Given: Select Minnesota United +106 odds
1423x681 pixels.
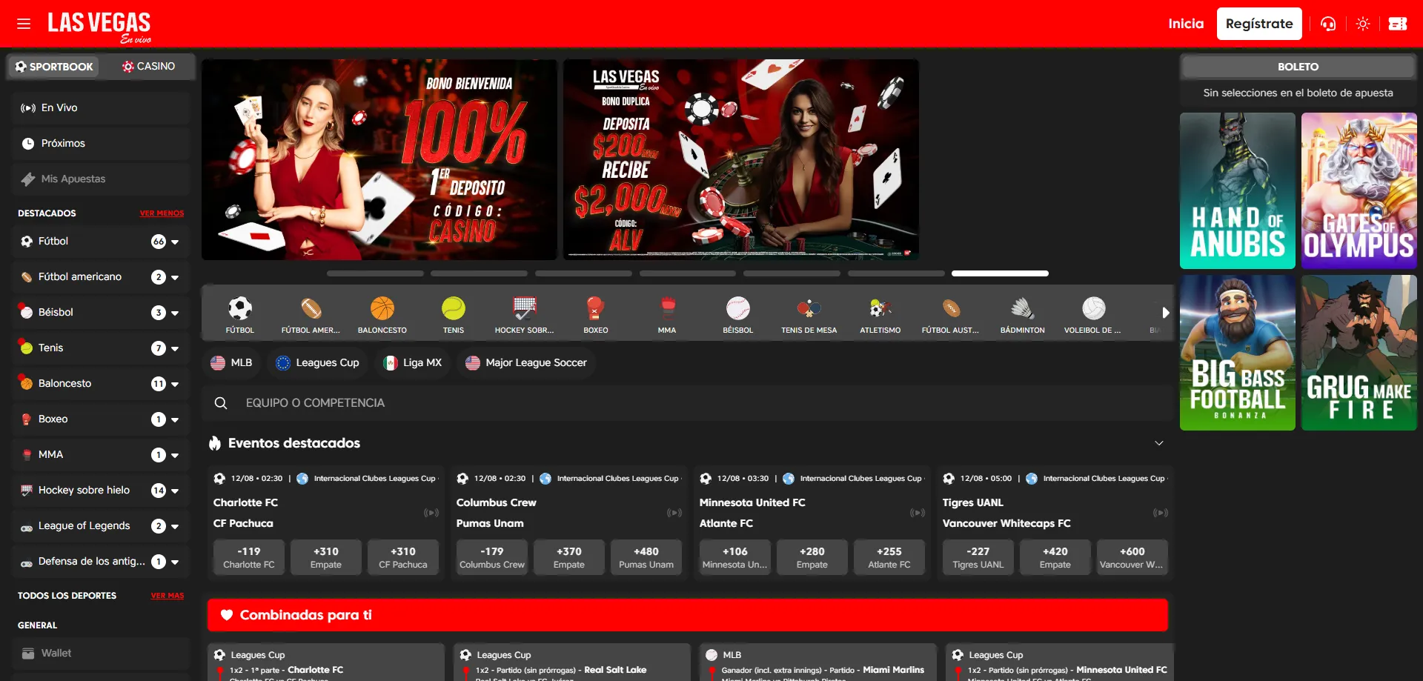Looking at the screenshot, I should [735, 557].
